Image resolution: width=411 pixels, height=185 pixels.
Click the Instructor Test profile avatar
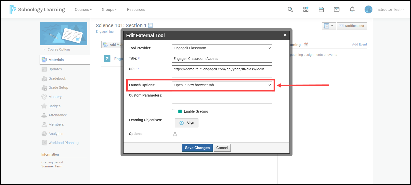coord(368,10)
